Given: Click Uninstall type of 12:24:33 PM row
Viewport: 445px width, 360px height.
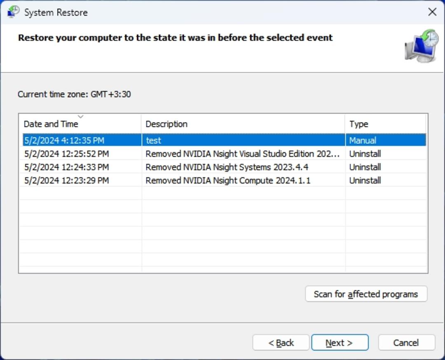Looking at the screenshot, I should coord(365,167).
